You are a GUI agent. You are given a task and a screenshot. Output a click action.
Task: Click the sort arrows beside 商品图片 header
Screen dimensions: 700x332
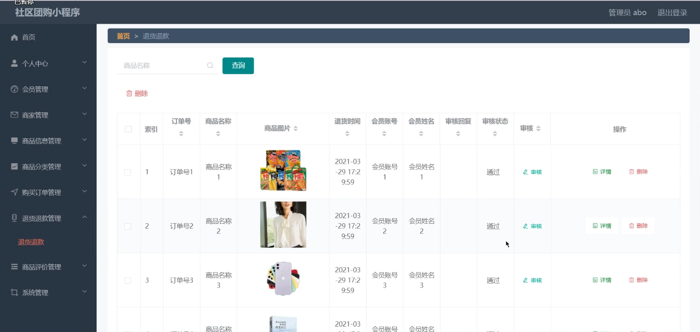(296, 129)
